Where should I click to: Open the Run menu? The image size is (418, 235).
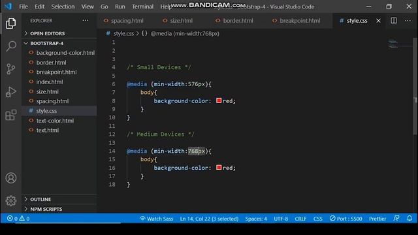120,7
